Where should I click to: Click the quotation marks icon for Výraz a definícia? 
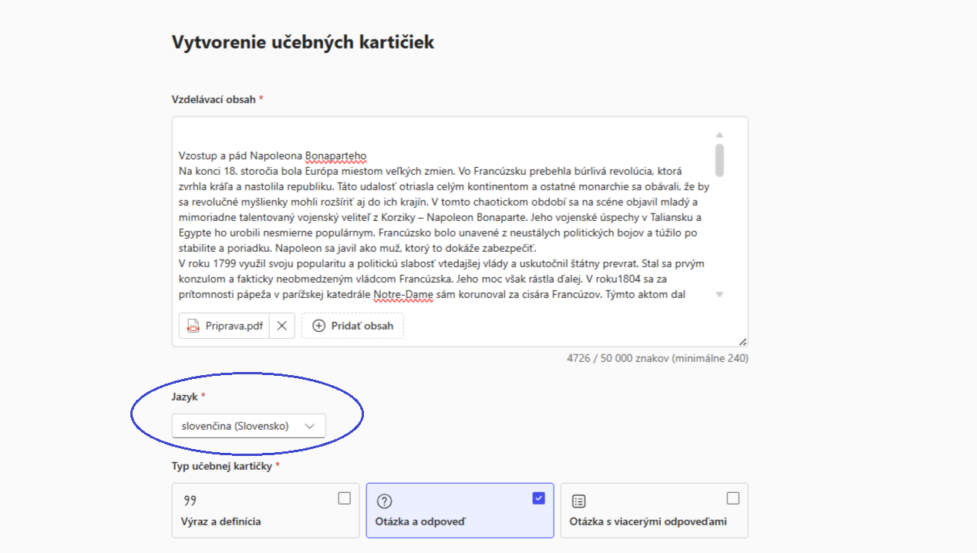190,501
